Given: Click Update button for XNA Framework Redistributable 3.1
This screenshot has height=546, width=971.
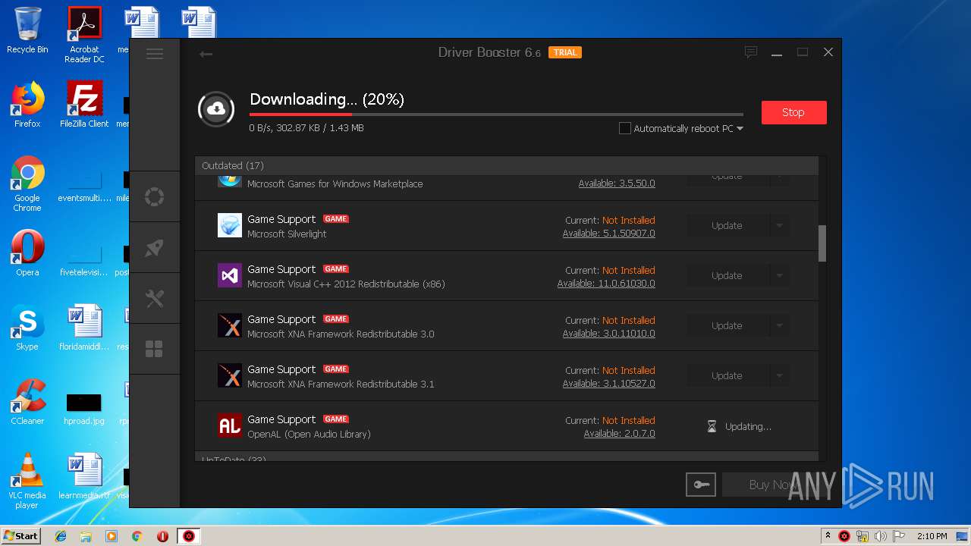Looking at the screenshot, I should click(x=727, y=375).
